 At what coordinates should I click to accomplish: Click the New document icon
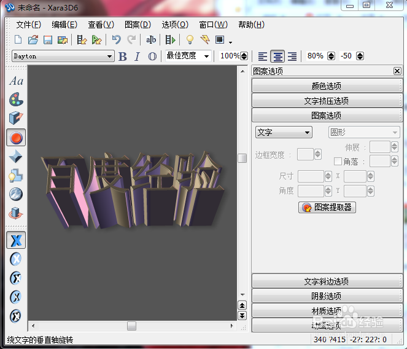click(18, 40)
